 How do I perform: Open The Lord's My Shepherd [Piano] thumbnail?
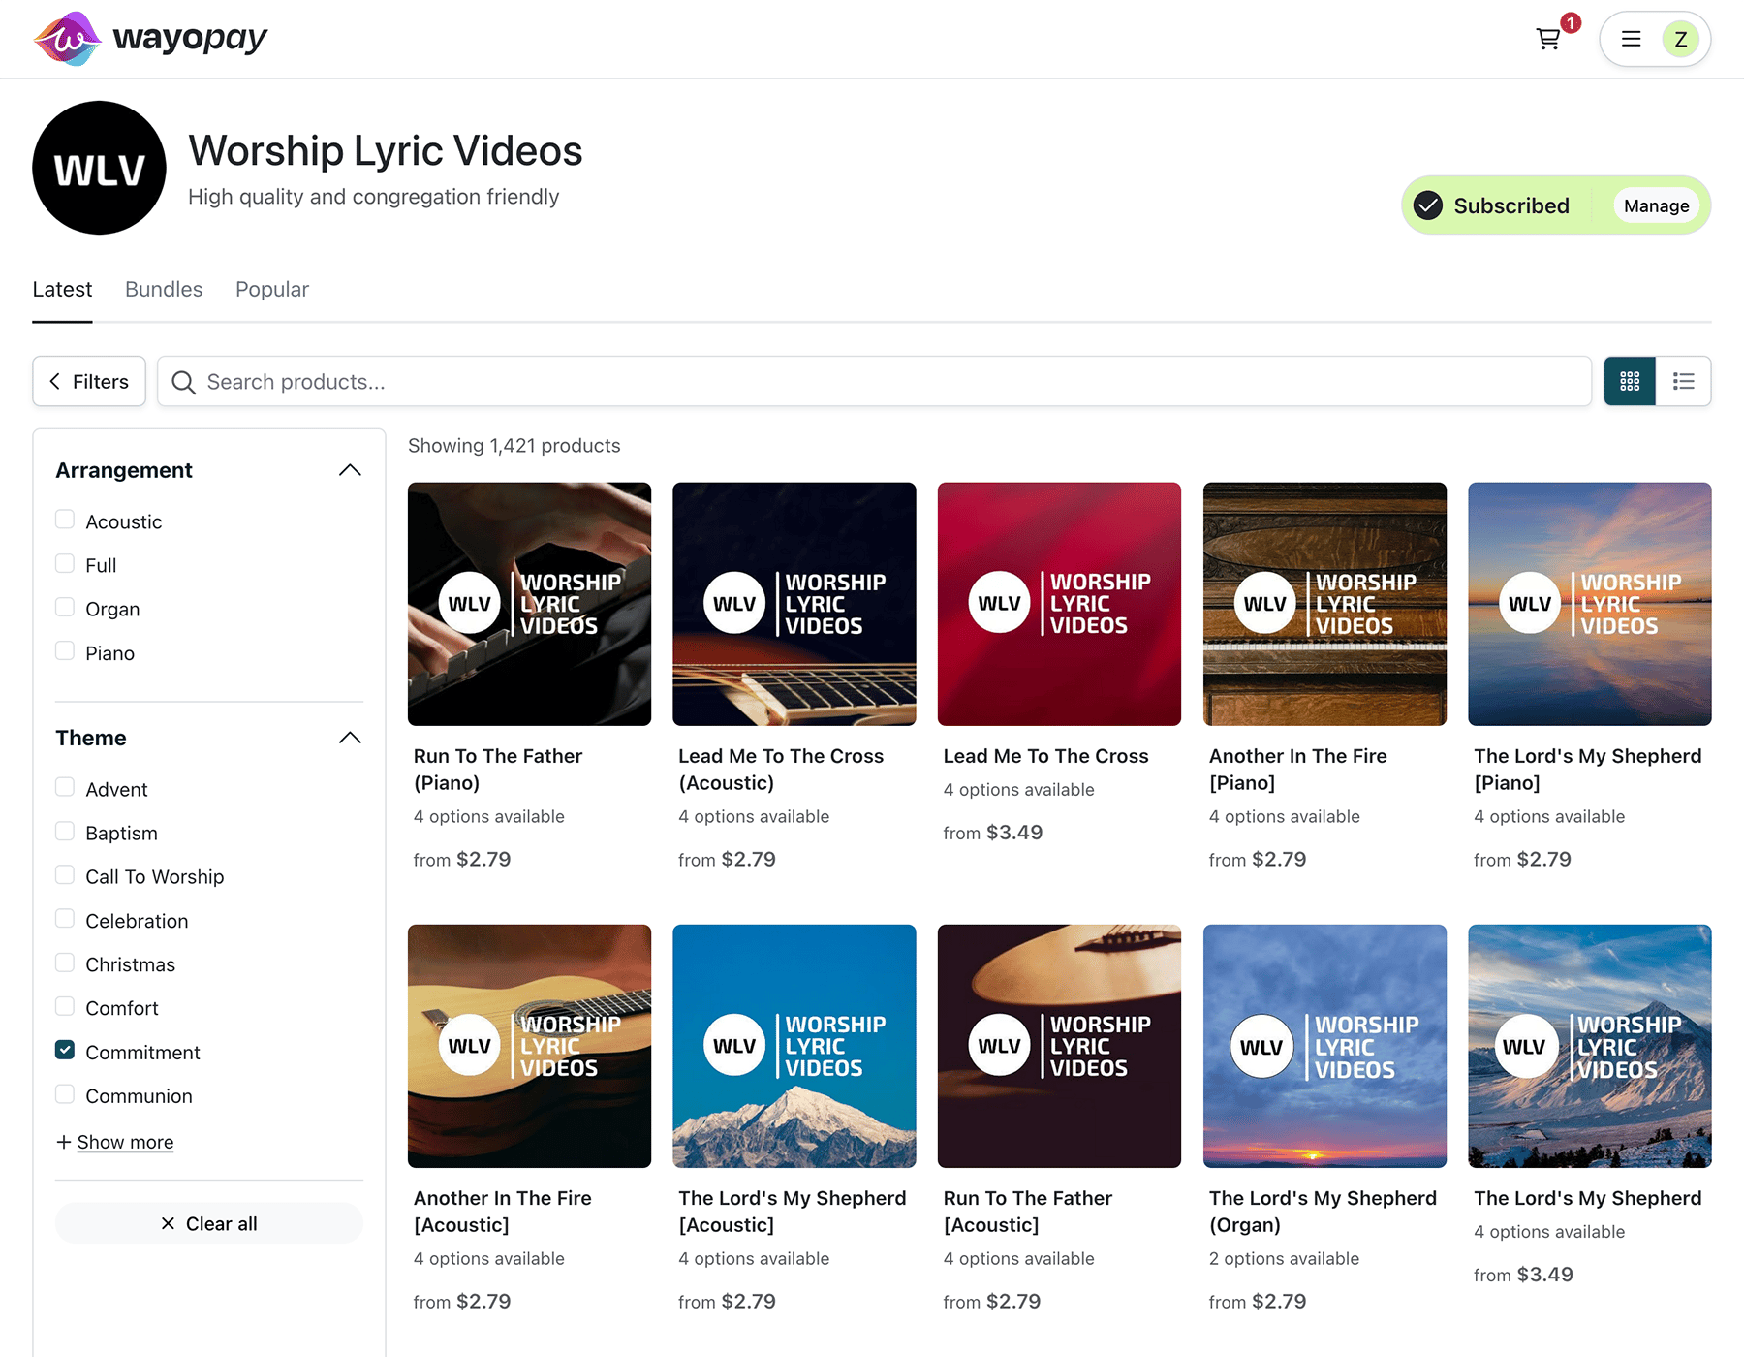click(x=1590, y=604)
